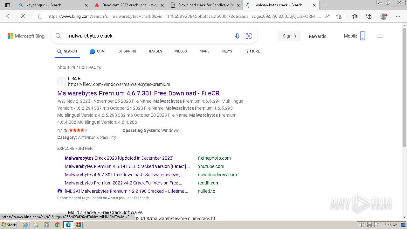The image size is (407, 229).
Task: Open the filecr.com URL link
Action: pyautogui.click(x=119, y=84)
